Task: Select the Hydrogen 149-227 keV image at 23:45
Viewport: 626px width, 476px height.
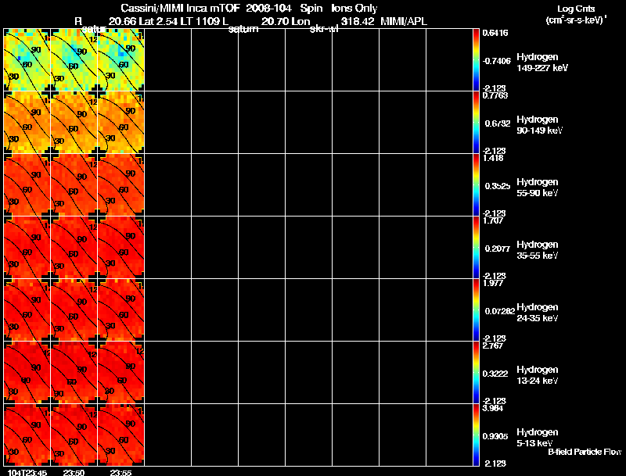Action: tap(27, 60)
